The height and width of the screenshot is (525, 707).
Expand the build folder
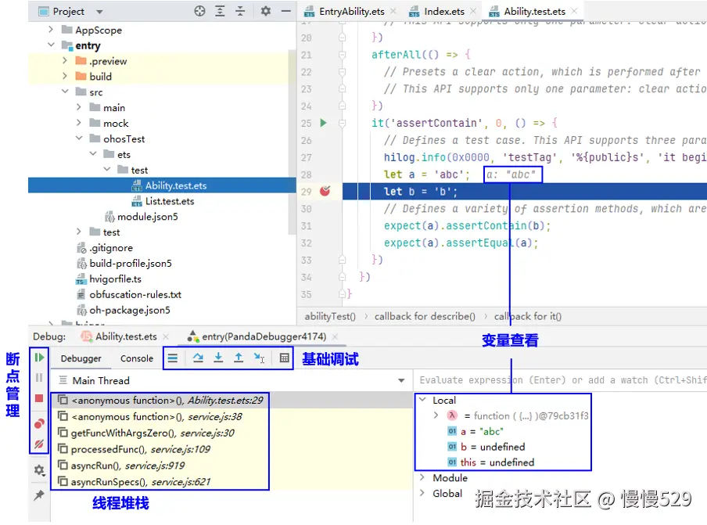tap(65, 76)
